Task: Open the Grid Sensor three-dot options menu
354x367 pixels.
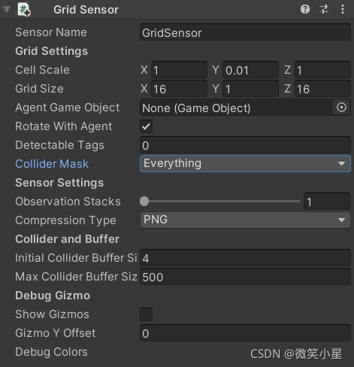Action: (343, 9)
